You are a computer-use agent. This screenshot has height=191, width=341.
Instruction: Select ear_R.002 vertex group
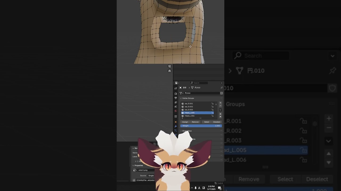pyautogui.click(x=197, y=107)
